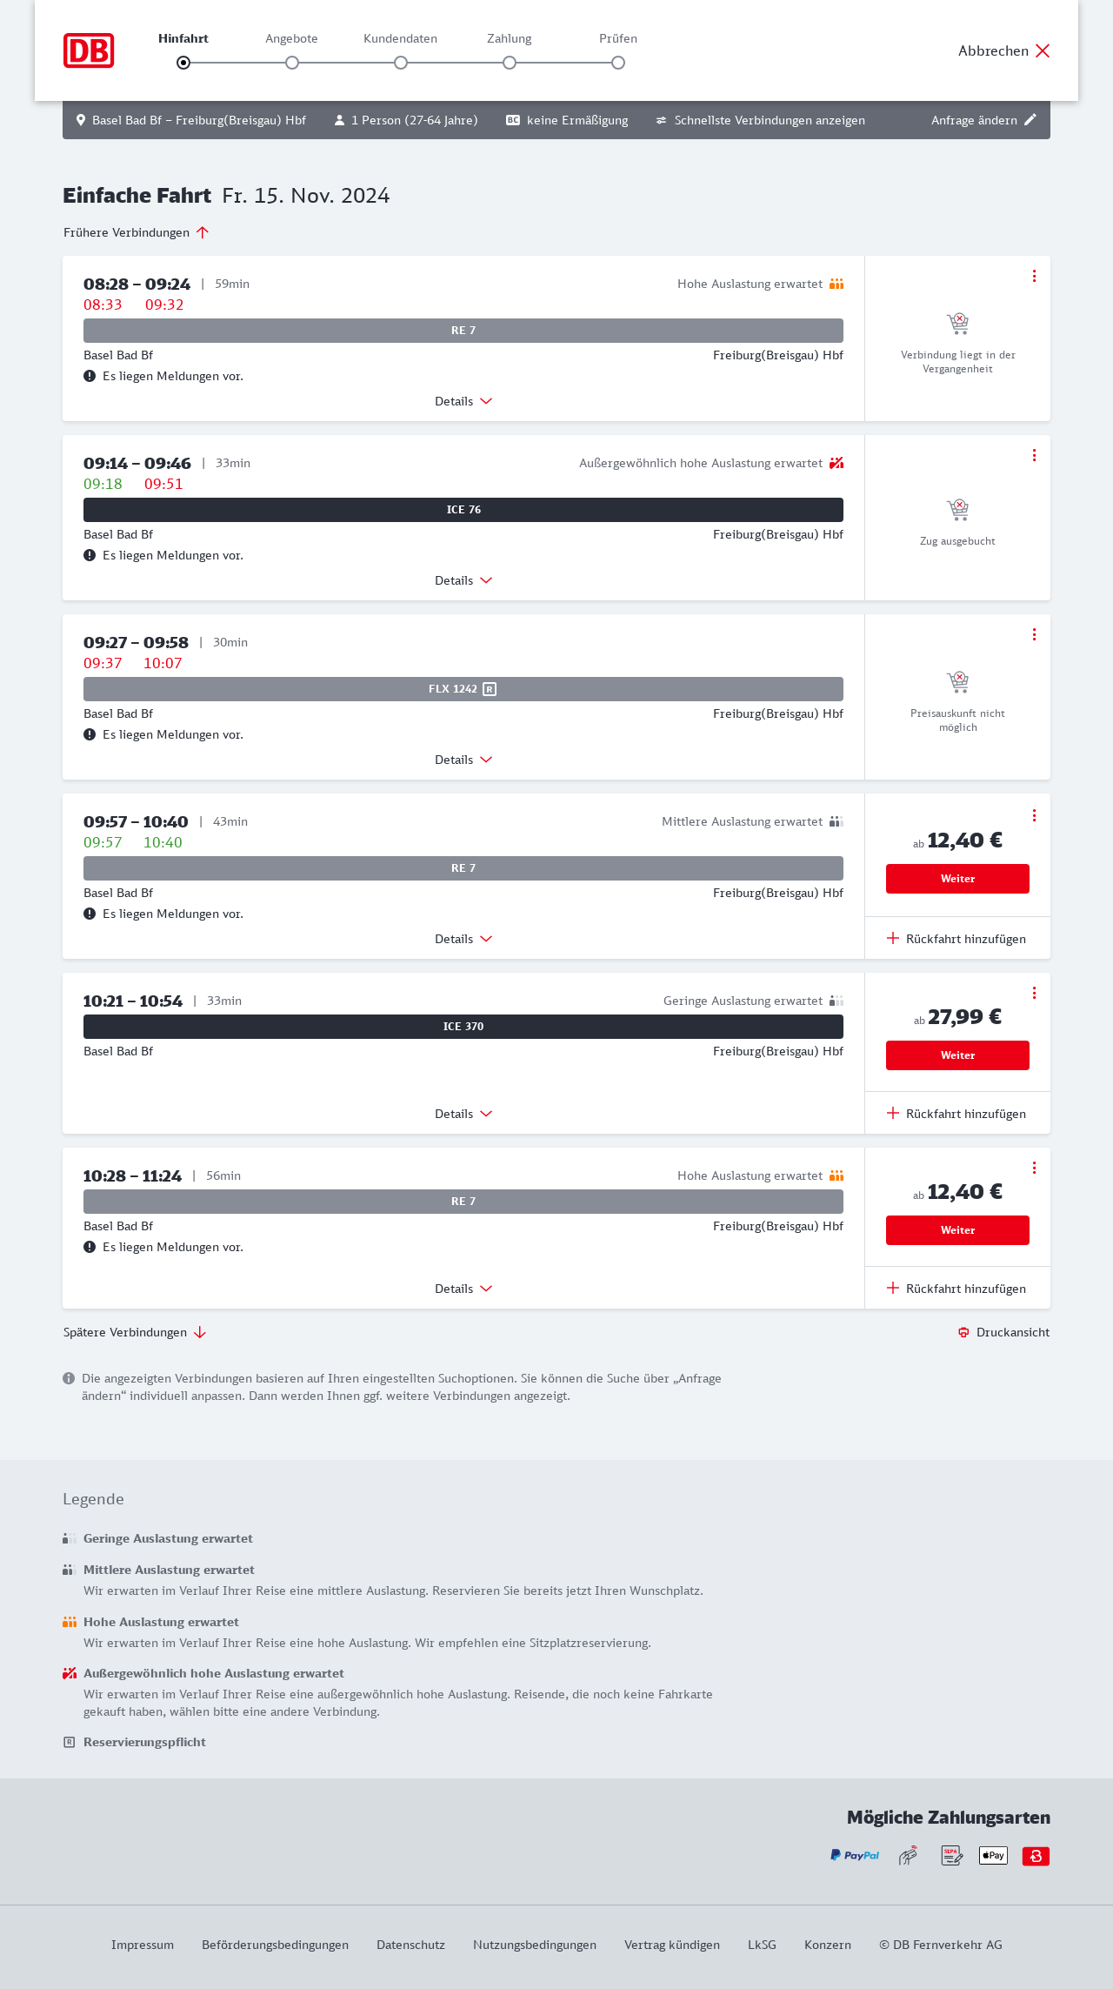The height and width of the screenshot is (1989, 1113).
Task: Click the pencil icon beside Anfrage ändern
Action: (1030, 120)
